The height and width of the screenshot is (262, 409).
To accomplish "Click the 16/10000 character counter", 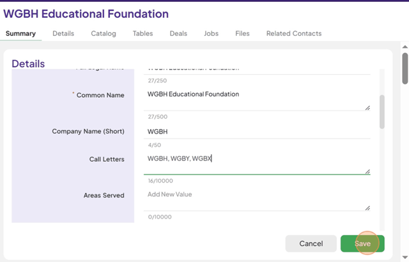I will [160, 181].
